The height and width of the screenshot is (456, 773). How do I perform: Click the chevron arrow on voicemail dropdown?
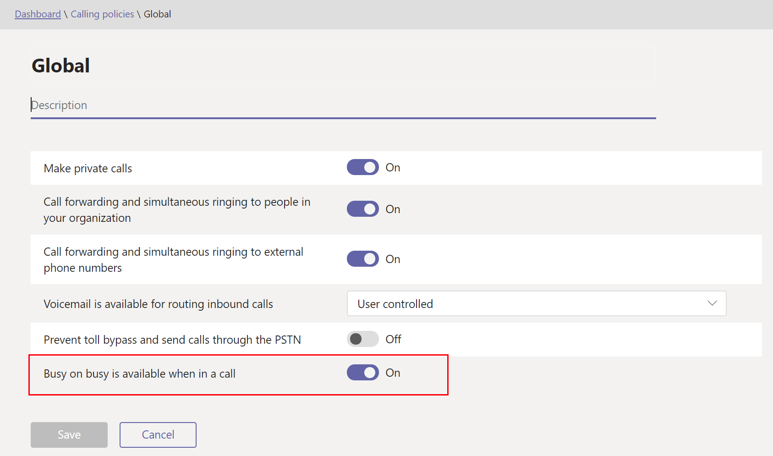pyautogui.click(x=712, y=303)
